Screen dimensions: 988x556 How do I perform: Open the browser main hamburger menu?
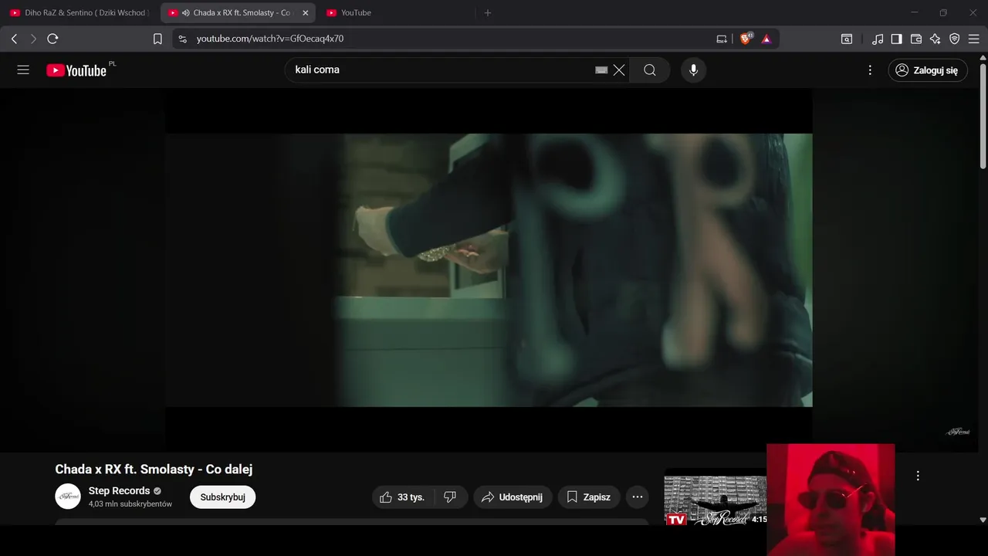point(973,39)
